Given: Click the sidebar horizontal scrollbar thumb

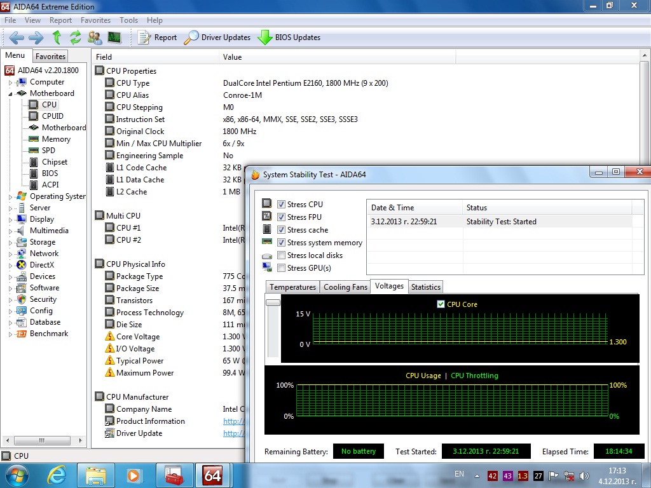Looking at the screenshot, I should click(42, 440).
